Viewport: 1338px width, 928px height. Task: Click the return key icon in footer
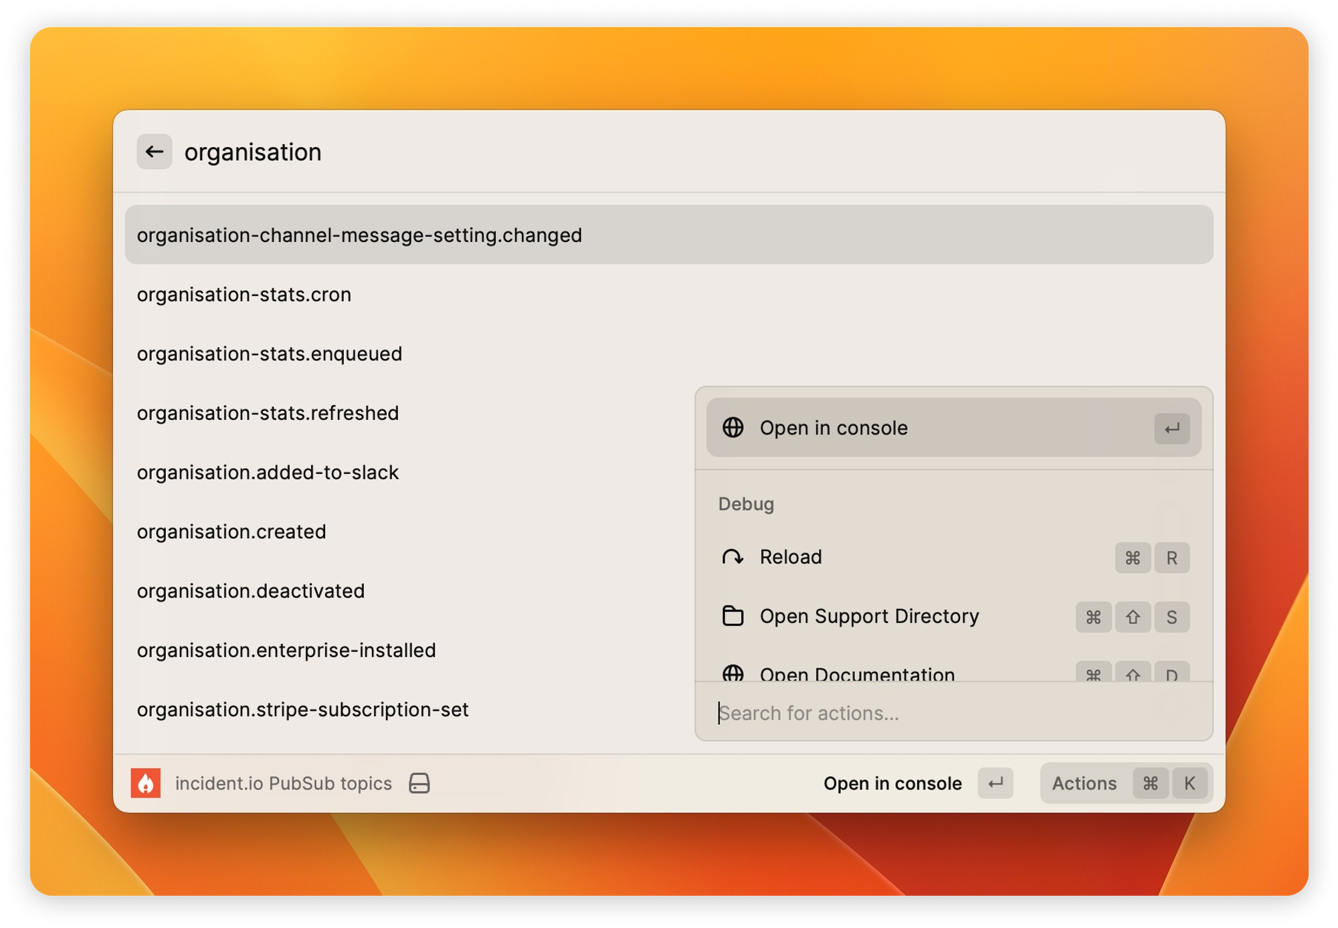tap(995, 783)
